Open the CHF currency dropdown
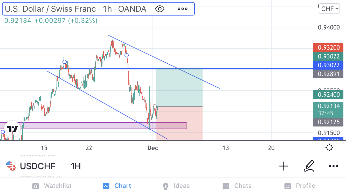 [x=329, y=9]
